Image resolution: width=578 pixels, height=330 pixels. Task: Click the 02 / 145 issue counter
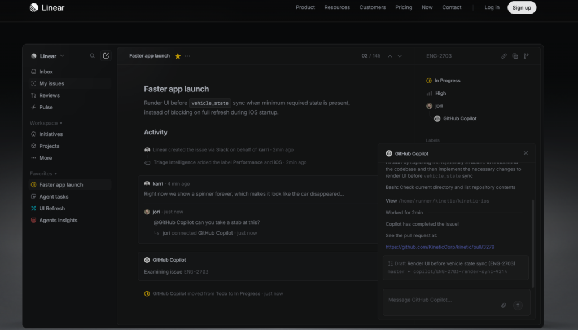[371, 56]
